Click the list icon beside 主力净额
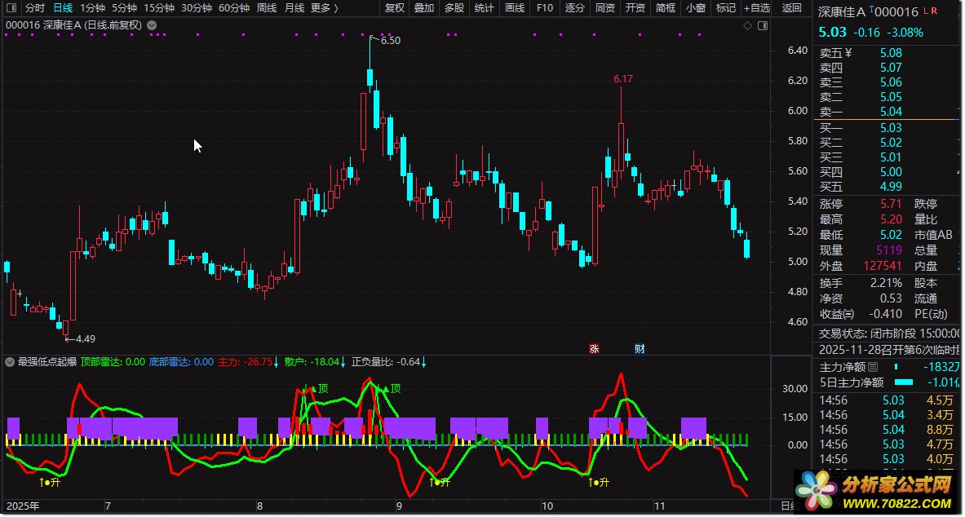The width and height of the screenshot is (965, 517). coord(873,367)
